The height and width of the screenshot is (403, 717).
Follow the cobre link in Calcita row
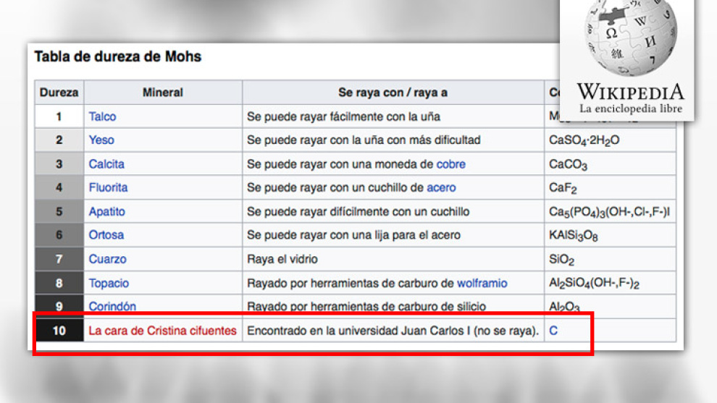coord(450,164)
